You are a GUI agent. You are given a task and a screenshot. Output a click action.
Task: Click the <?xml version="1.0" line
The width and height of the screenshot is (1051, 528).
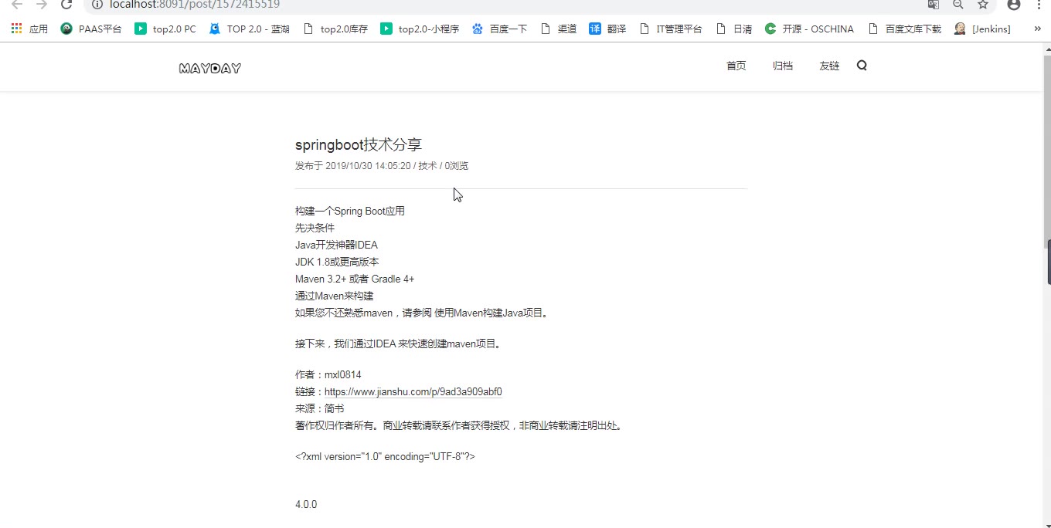coord(385,456)
